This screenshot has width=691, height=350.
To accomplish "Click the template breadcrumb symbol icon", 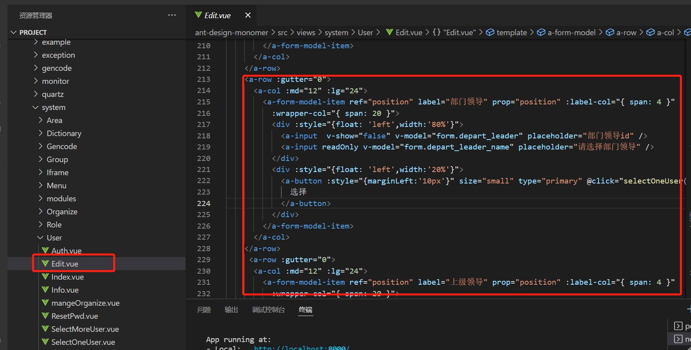I will point(490,32).
